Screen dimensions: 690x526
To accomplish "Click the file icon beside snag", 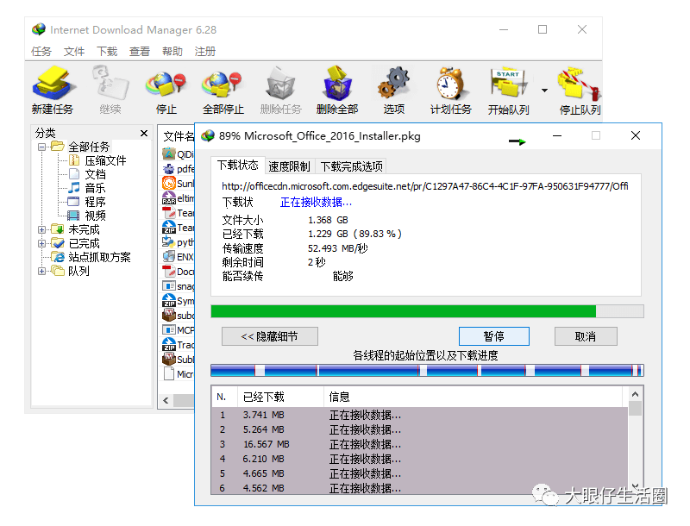I will pyautogui.click(x=169, y=286).
